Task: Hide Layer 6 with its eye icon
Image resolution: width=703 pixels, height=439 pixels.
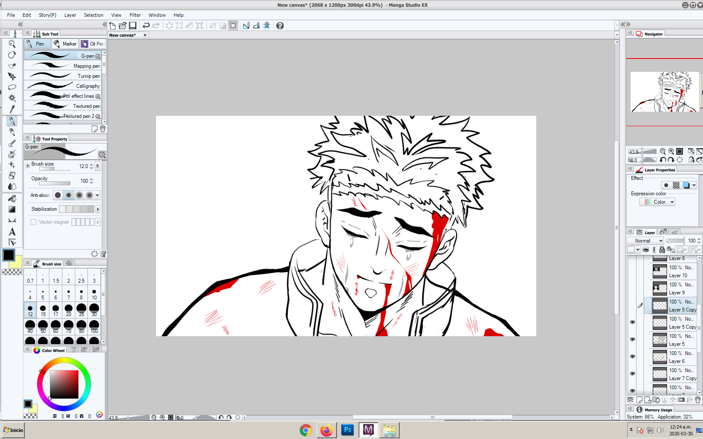Action: click(x=632, y=357)
